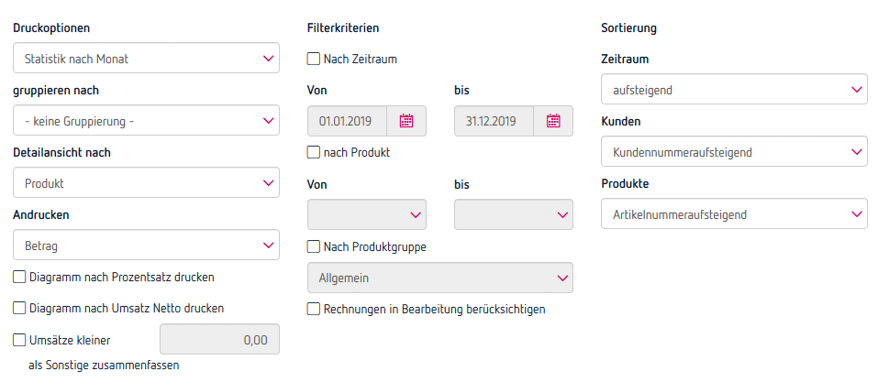Change Zeitraum sorting from aufsteigend
The height and width of the screenshot is (382, 878).
[x=733, y=90]
